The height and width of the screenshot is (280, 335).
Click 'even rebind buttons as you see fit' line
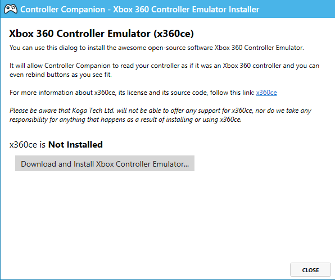[61, 75]
